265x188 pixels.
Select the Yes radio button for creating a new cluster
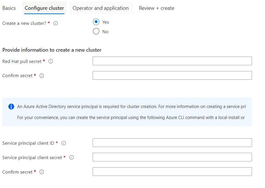click(x=96, y=22)
